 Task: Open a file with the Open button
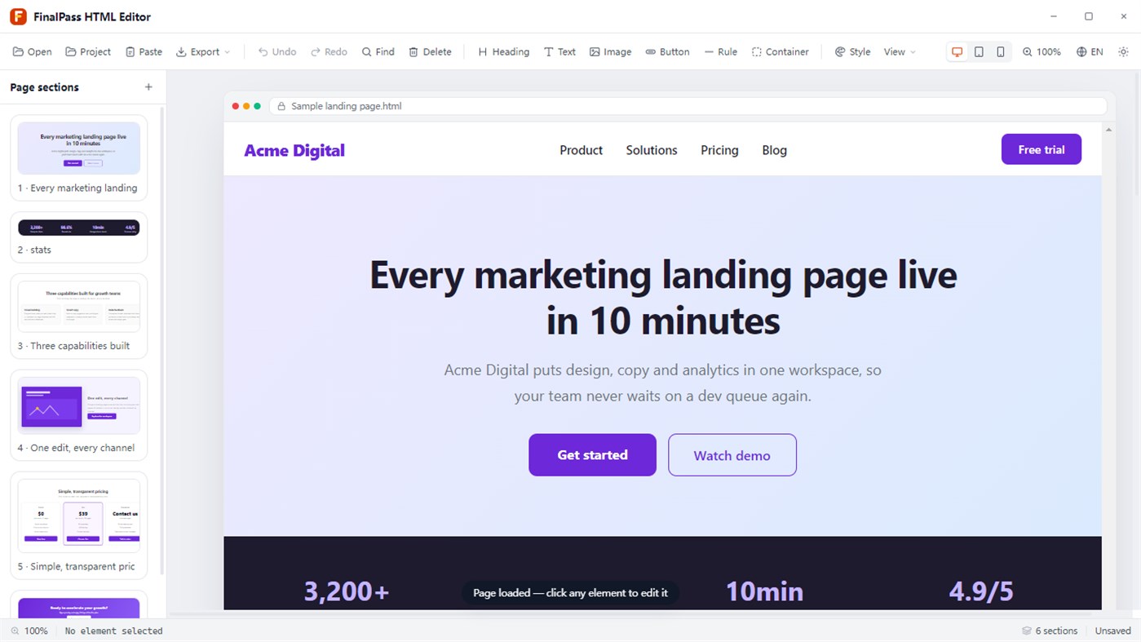point(33,51)
